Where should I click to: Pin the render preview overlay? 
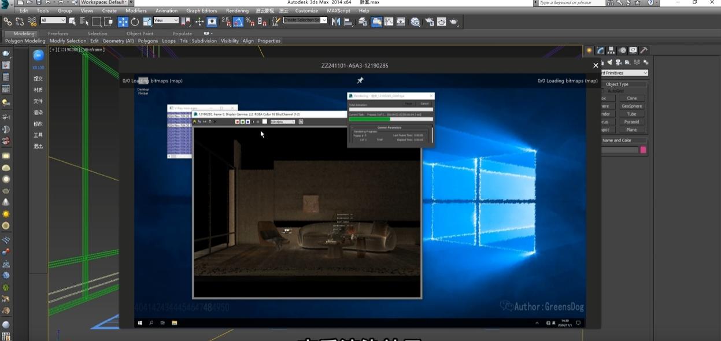pyautogui.click(x=360, y=80)
